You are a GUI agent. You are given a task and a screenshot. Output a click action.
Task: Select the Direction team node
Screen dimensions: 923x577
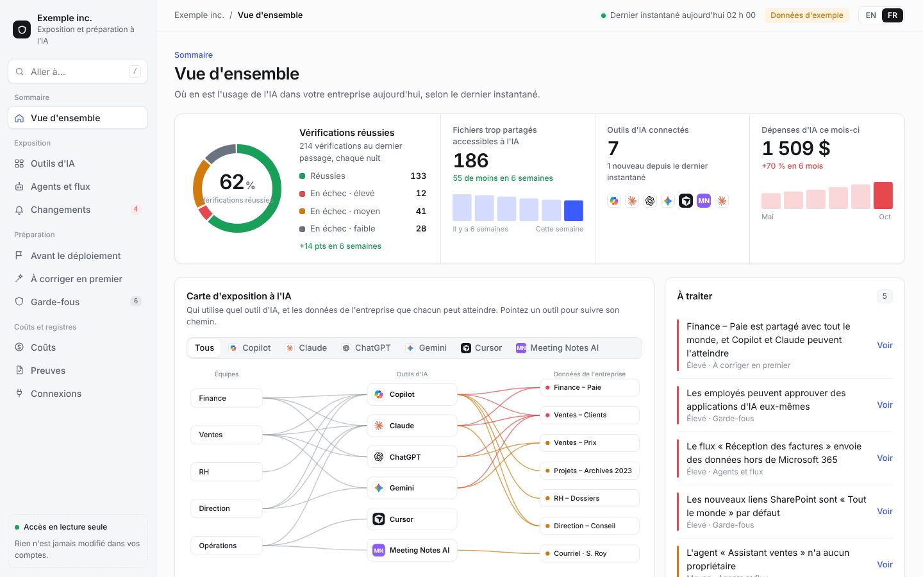pyautogui.click(x=226, y=508)
